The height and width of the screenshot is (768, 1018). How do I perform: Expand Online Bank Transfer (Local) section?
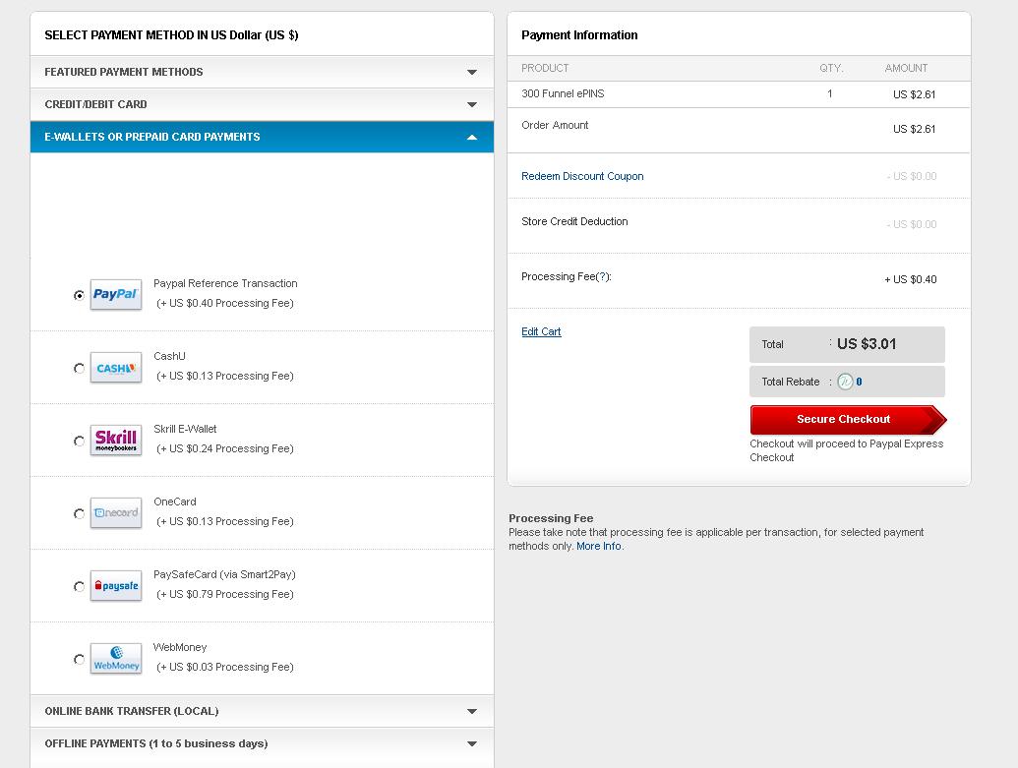click(262, 710)
